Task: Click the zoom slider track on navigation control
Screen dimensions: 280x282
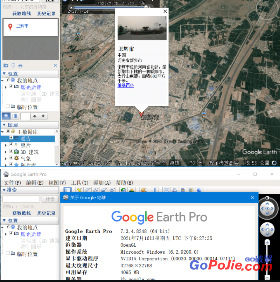Action: (x=267, y=260)
